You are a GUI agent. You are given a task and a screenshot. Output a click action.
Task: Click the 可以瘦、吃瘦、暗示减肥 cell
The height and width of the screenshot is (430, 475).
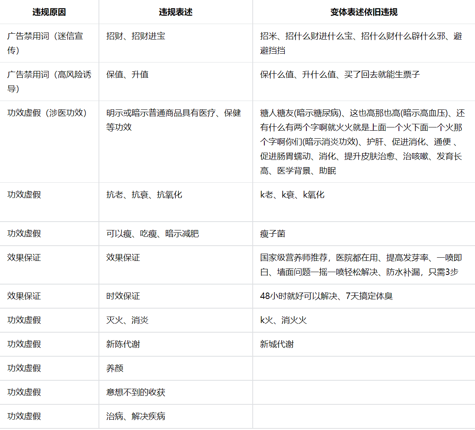point(176,234)
